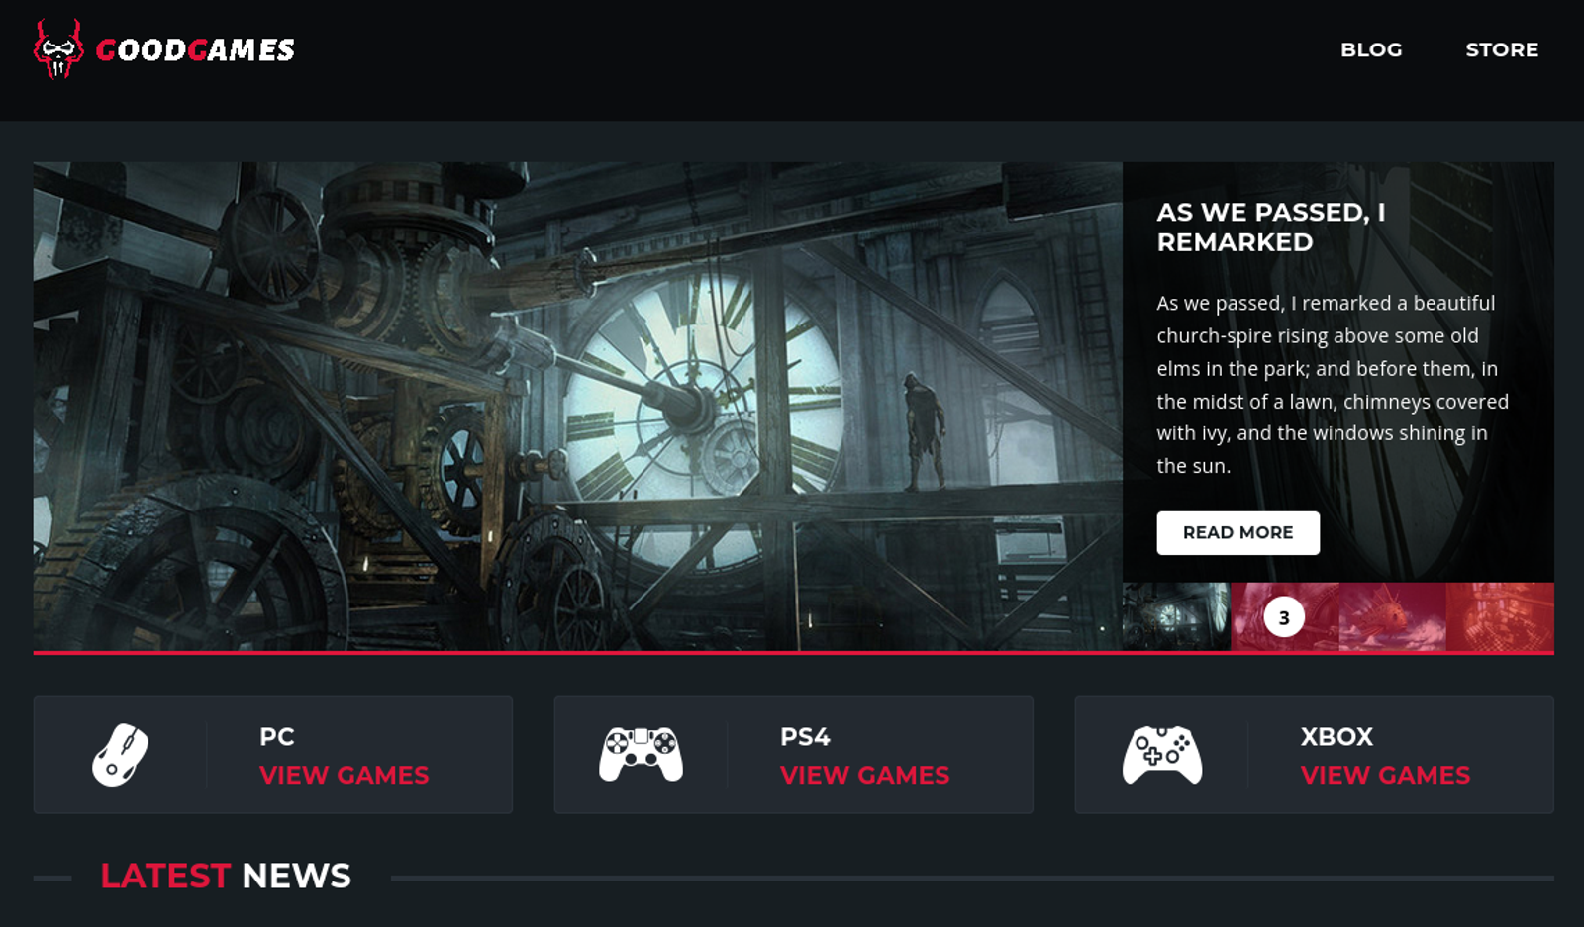Click View Games under PC
The image size is (1584, 927).
pyautogui.click(x=345, y=775)
